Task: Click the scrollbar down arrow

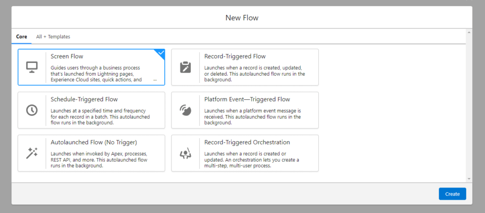Action: click(x=469, y=179)
